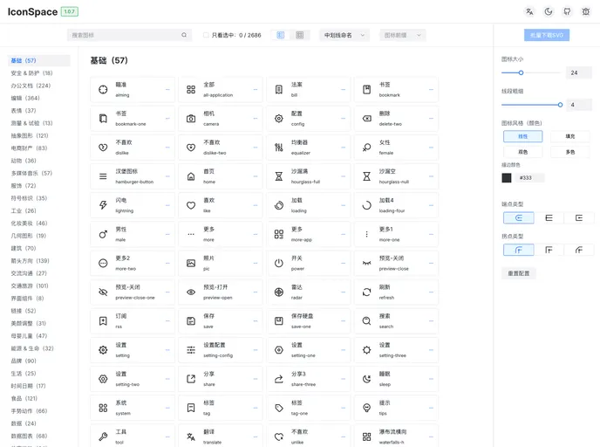
Task: Select the aiming icon card
Action: 133,89
